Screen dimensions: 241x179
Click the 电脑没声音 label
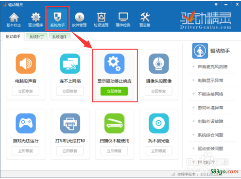pyautogui.click(x=26, y=81)
